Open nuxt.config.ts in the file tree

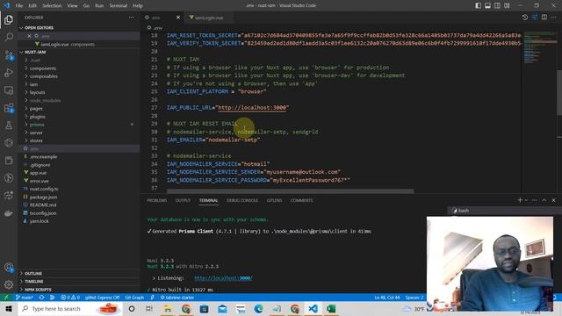click(43, 189)
